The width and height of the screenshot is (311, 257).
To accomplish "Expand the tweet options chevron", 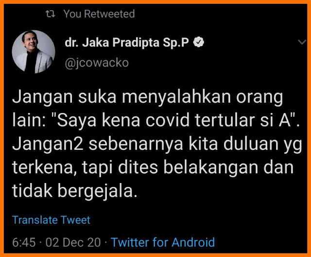I will [x=302, y=42].
